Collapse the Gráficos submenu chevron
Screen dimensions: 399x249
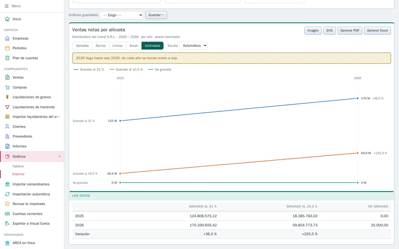point(59,156)
